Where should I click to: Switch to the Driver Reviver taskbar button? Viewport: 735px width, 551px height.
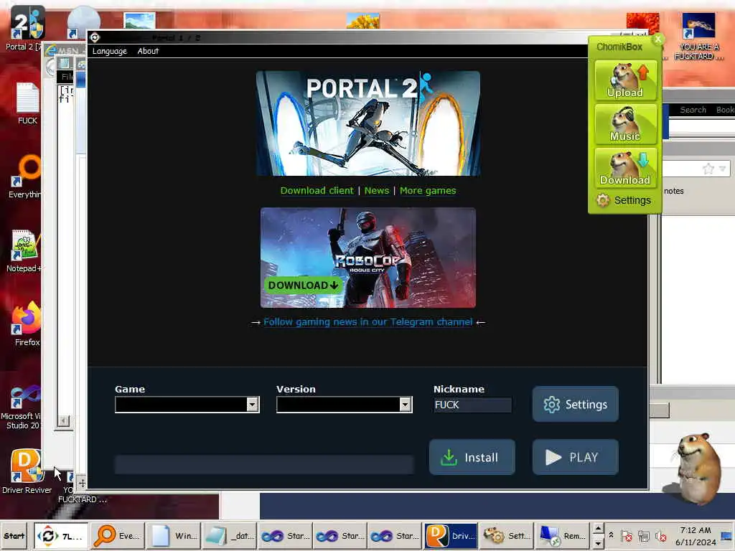click(x=450, y=536)
